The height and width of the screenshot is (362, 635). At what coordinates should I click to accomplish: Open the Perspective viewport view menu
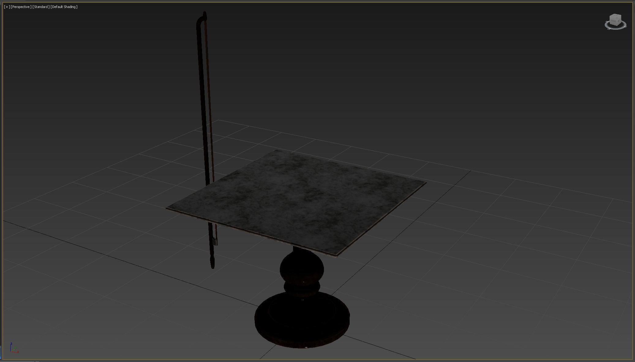tap(21, 7)
